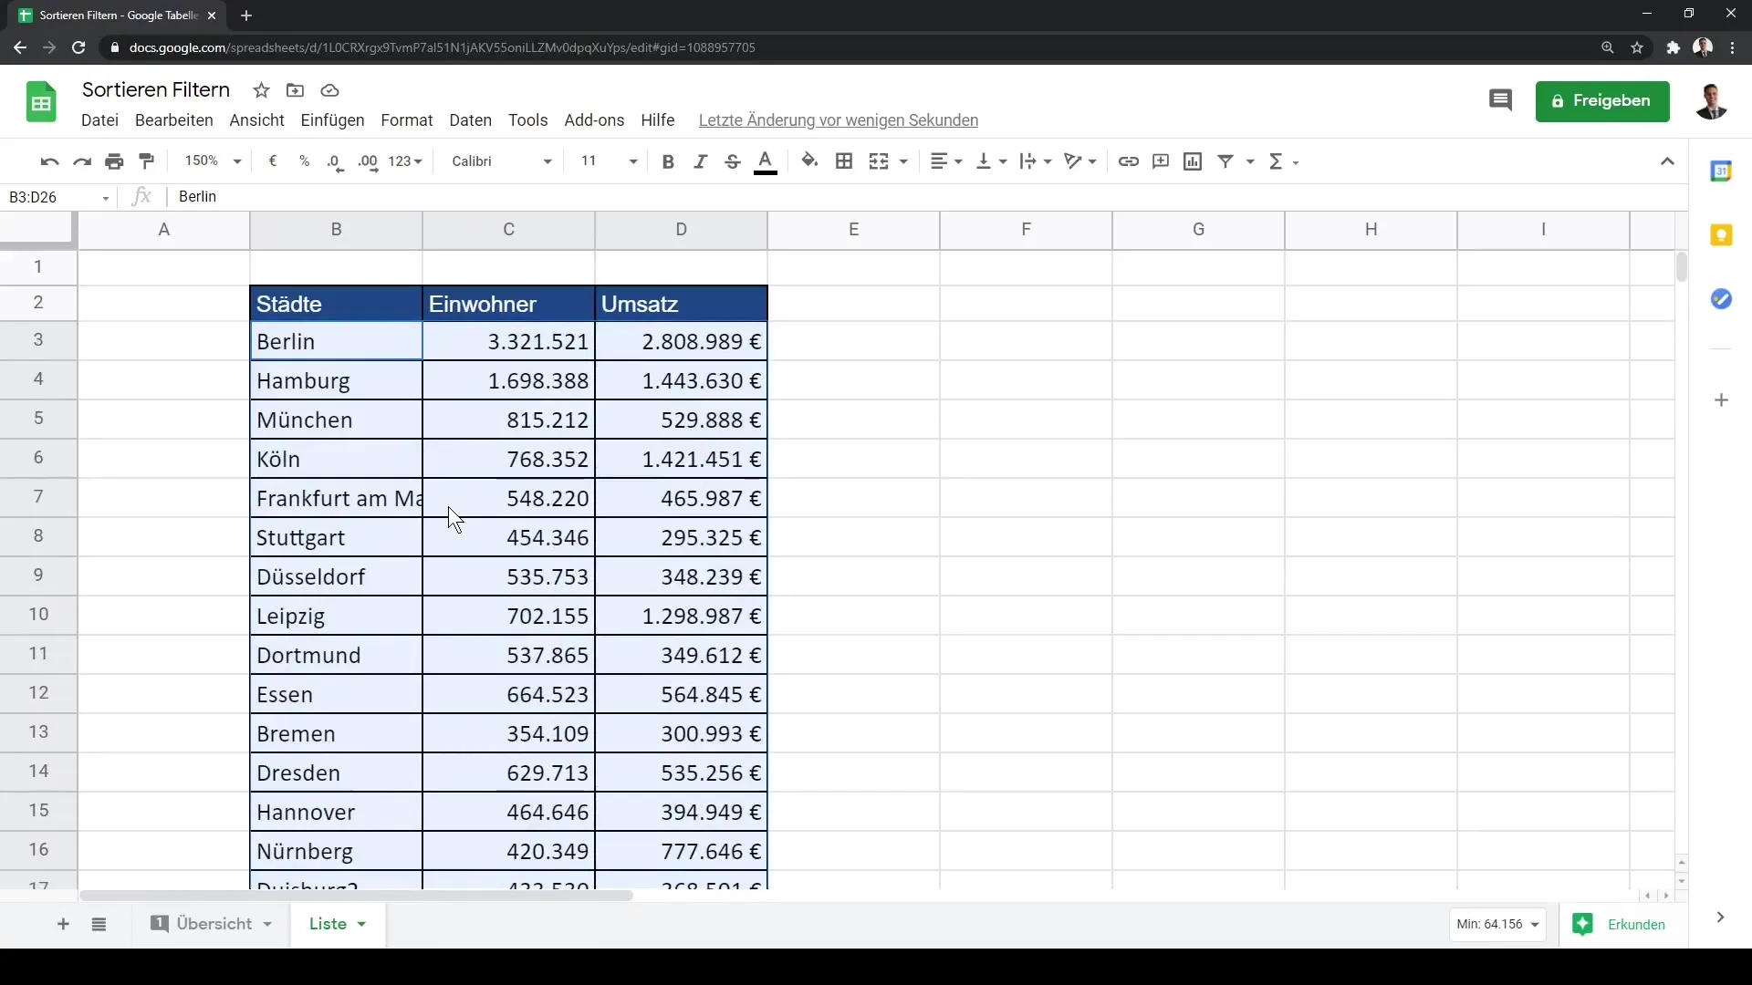Image resolution: width=1752 pixels, height=985 pixels.
Task: Add a new sheet with plus
Action: [x=63, y=925]
